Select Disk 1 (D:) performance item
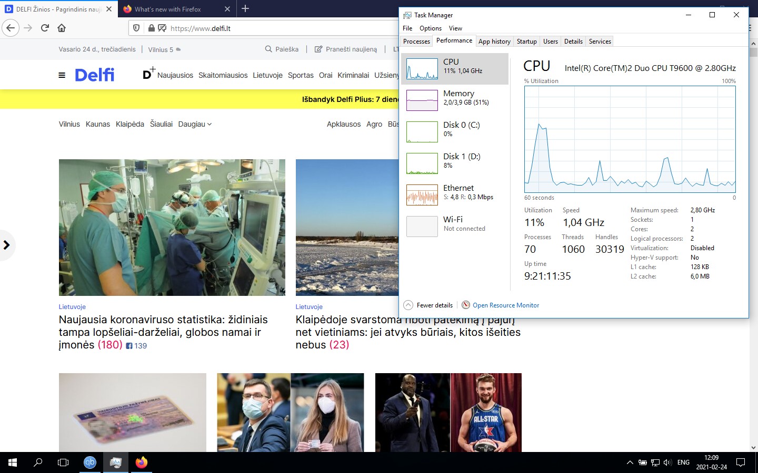The image size is (758, 473). [455, 163]
